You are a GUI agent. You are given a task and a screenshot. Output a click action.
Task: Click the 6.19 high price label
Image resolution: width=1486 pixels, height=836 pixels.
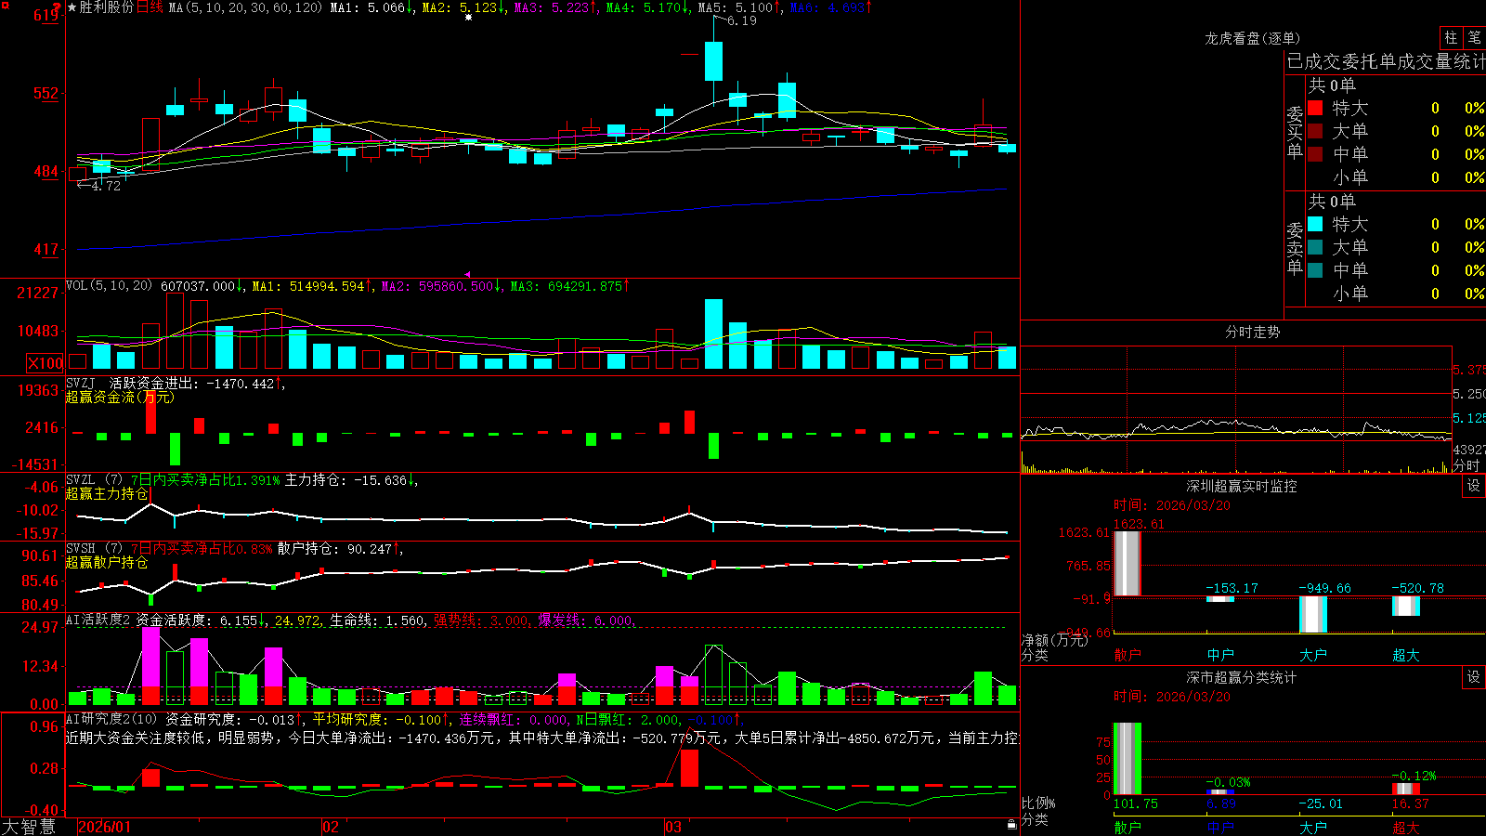(742, 20)
